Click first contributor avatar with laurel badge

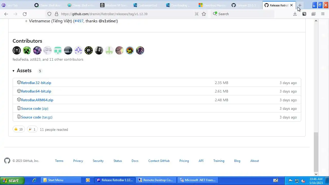pyautogui.click(x=17, y=50)
